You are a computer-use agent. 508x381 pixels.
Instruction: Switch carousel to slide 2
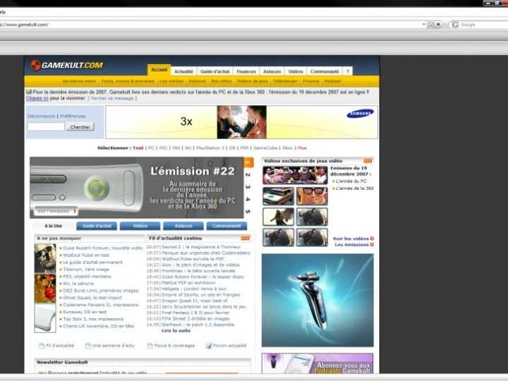pyautogui.click(x=248, y=175)
